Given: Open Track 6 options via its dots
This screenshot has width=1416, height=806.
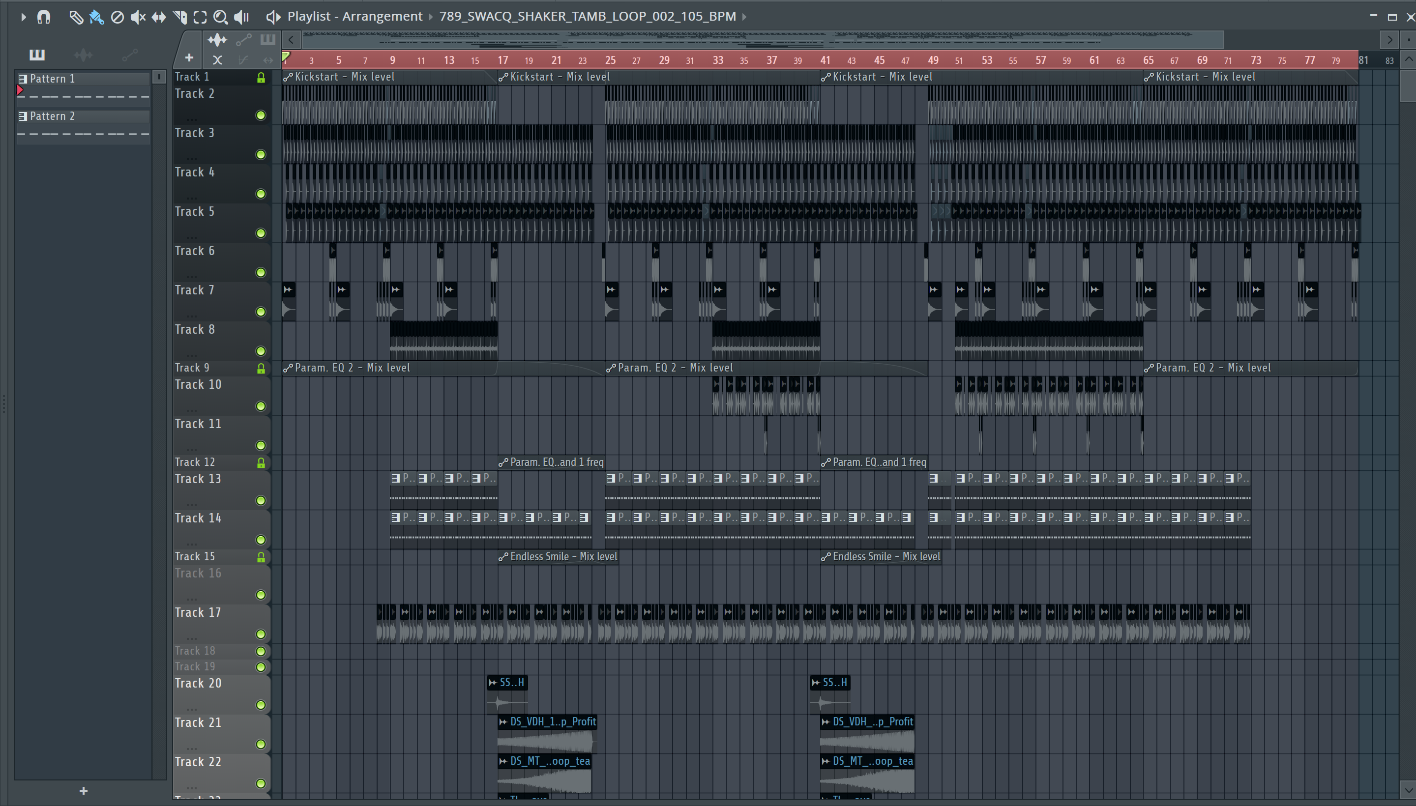Looking at the screenshot, I should pos(192,276).
